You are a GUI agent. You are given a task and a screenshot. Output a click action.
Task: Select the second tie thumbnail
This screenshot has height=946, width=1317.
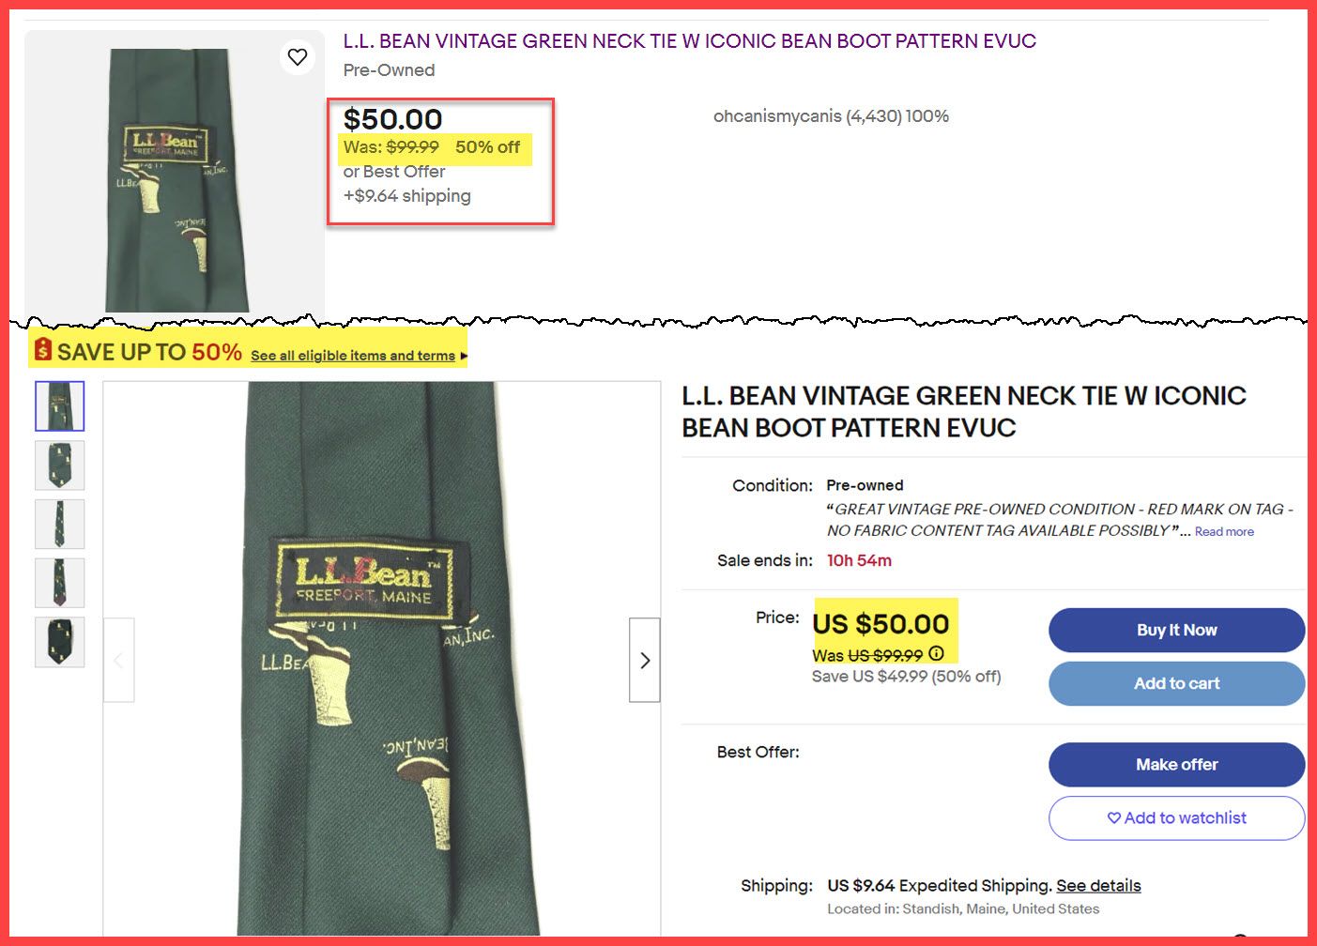click(60, 465)
